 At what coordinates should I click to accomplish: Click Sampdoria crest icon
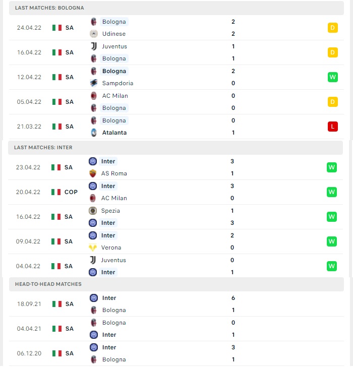coord(94,83)
